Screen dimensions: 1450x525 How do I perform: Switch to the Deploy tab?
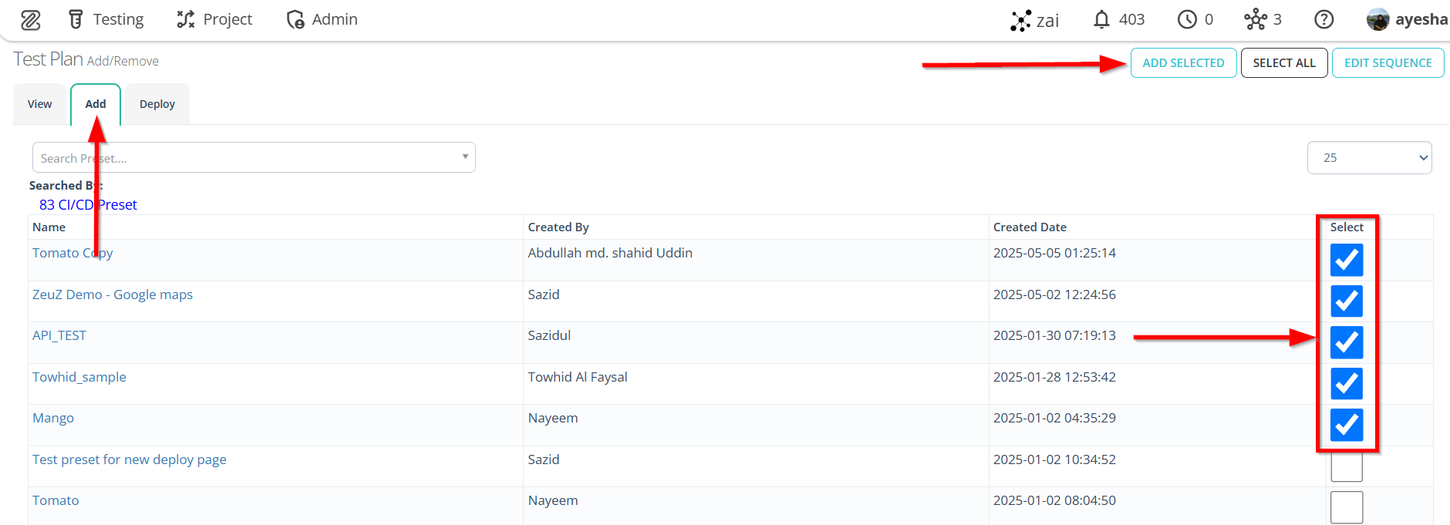[x=157, y=104]
